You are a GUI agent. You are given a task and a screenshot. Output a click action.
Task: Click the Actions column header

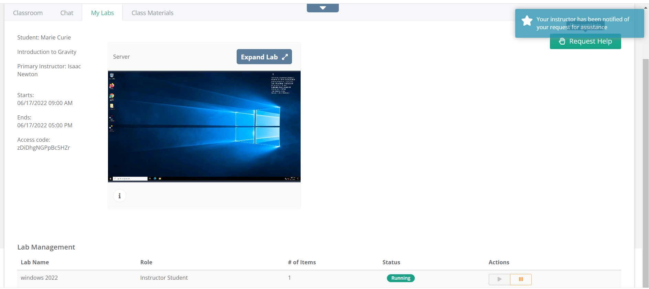(499, 262)
